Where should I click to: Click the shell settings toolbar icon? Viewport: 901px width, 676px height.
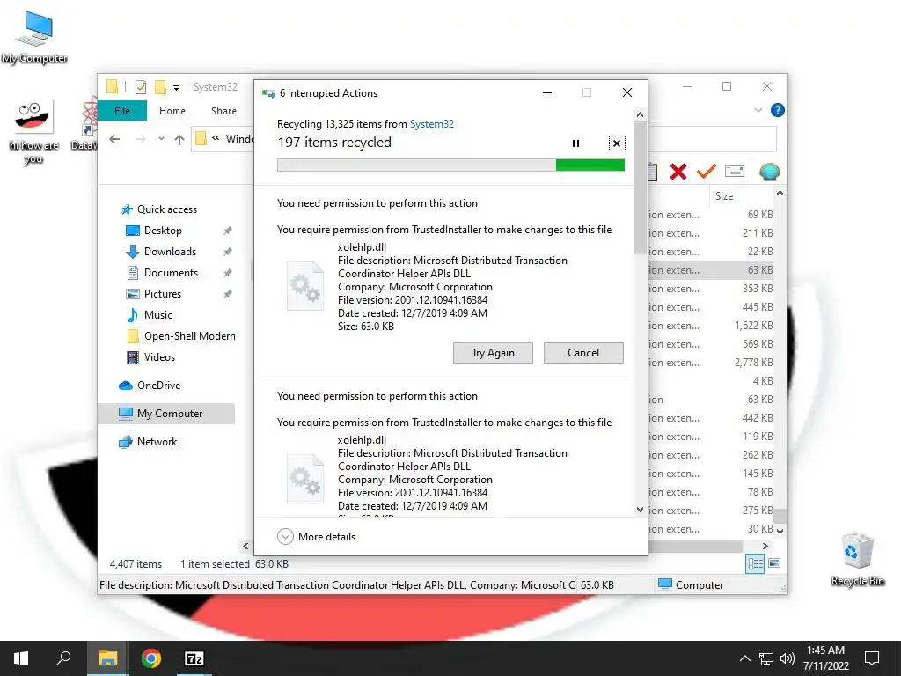[769, 172]
